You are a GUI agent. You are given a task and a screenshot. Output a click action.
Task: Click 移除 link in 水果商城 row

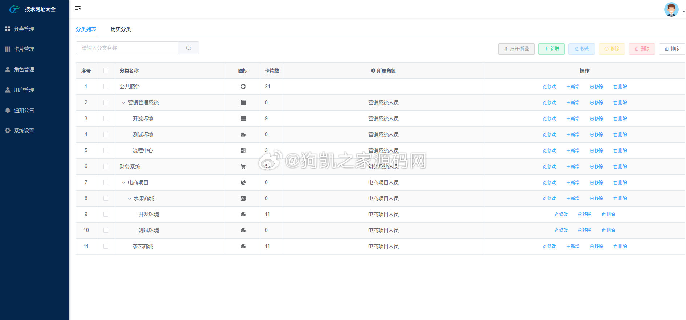click(596, 198)
